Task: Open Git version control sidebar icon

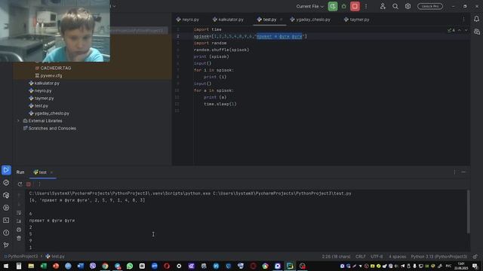Action: point(6,245)
